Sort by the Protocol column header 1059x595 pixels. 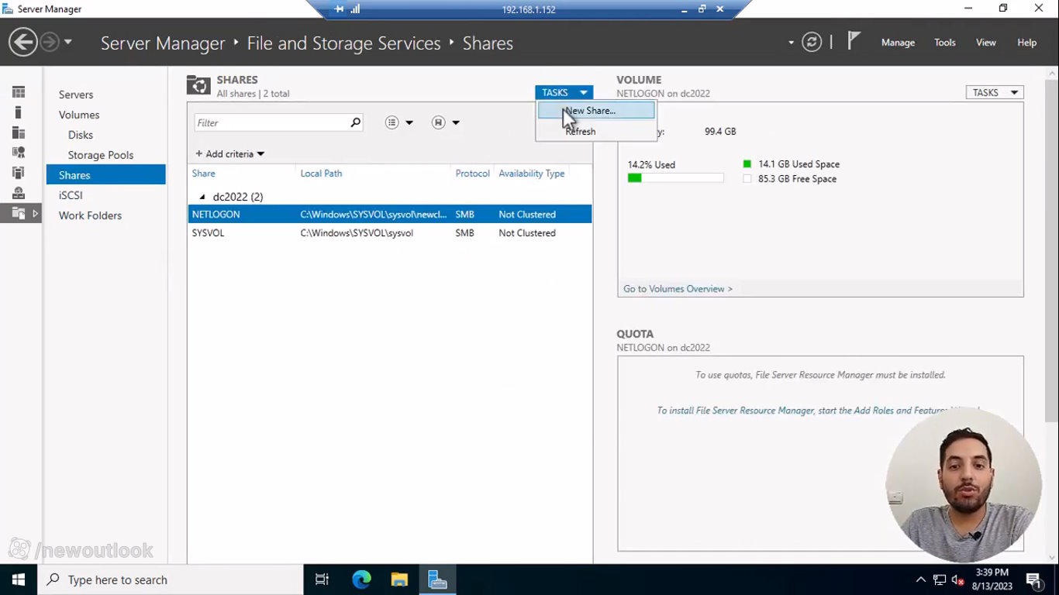472,174
